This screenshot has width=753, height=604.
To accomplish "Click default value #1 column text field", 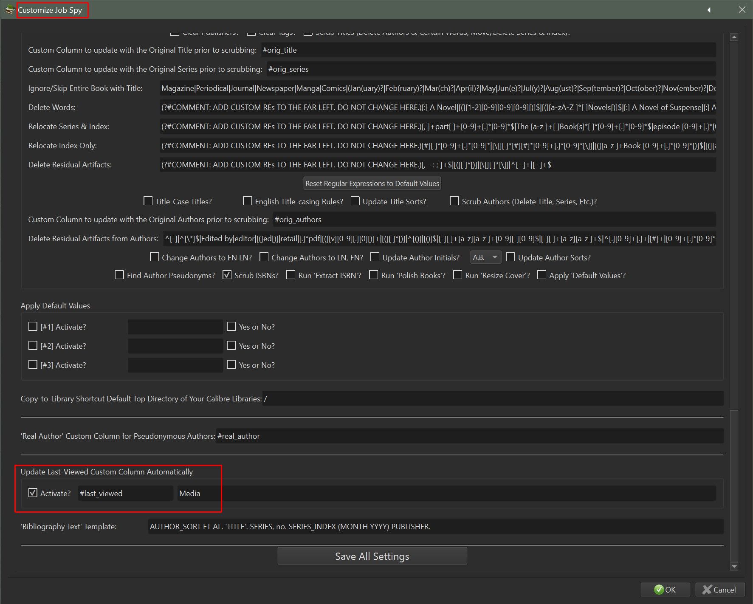I will tap(175, 327).
